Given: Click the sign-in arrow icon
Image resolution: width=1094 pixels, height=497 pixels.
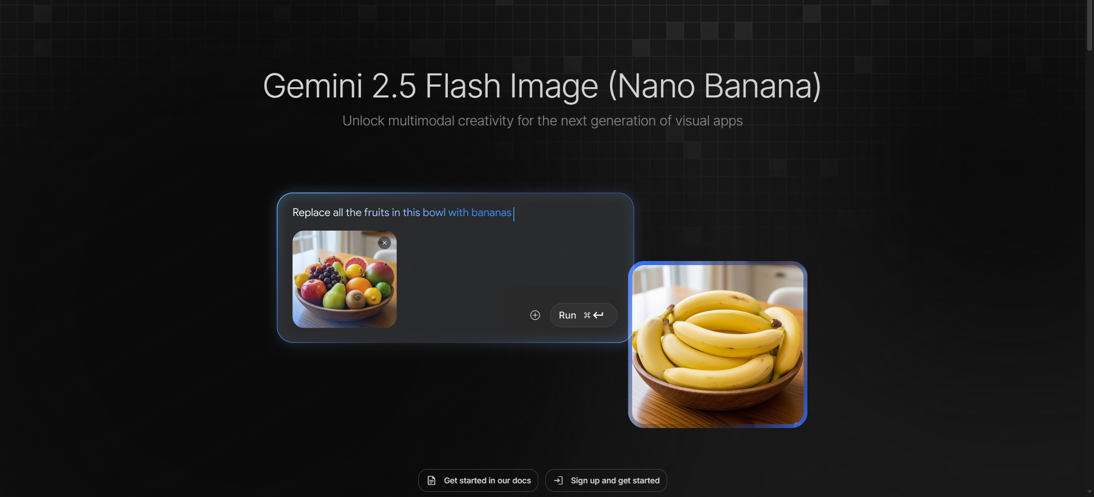Looking at the screenshot, I should (x=558, y=480).
